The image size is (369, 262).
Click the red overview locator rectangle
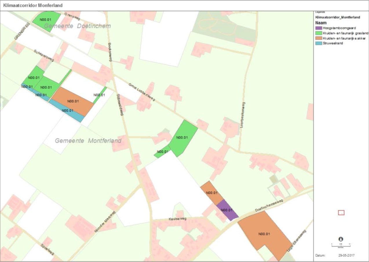(341, 213)
